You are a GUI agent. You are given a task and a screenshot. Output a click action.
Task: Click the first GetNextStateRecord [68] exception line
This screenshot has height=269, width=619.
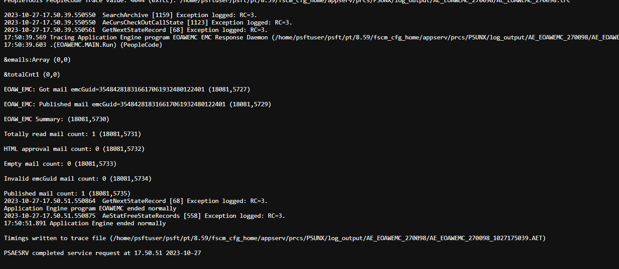click(136, 30)
